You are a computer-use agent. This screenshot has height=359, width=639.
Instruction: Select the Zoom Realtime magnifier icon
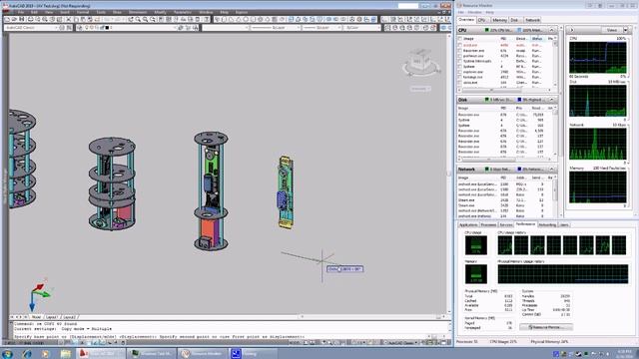138,19
